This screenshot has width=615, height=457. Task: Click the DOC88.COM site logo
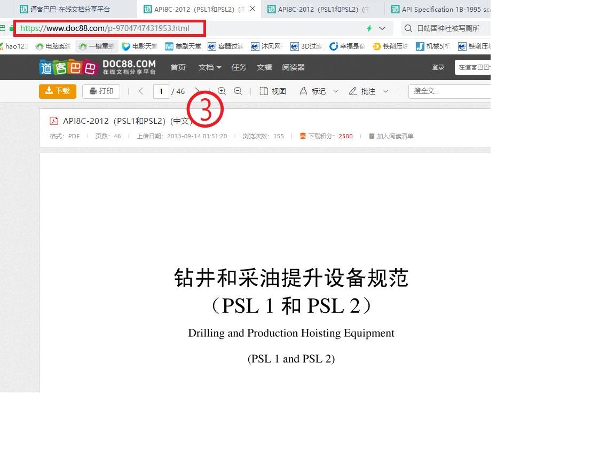pyautogui.click(x=97, y=67)
